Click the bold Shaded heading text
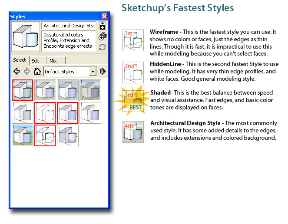 point(161,93)
